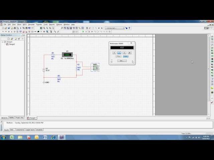Image resolution: width=214 pixels, height=160 pixels.
Task: Click the GND ground symbol
Action: (x=44, y=82)
